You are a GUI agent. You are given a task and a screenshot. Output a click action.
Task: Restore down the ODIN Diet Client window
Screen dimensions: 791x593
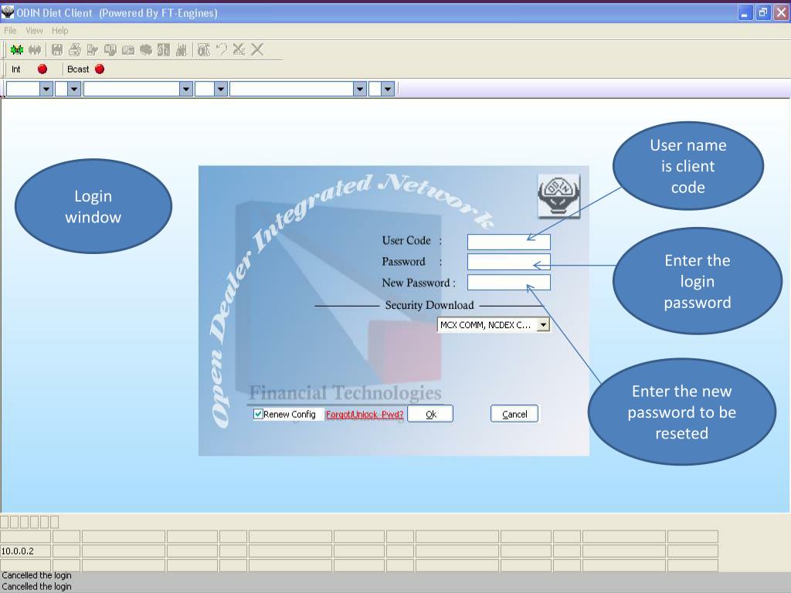[x=762, y=13]
